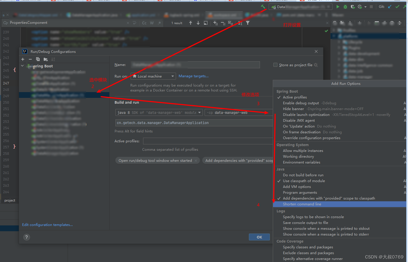Go to next occurrence down arrow
Screen dimensions: 408x262
tap(198, 23)
